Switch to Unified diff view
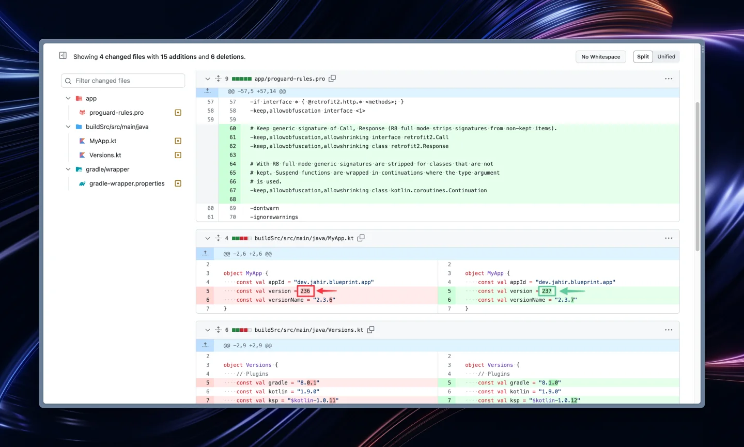 click(667, 57)
